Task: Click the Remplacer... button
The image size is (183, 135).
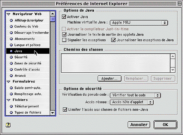Action: pyautogui.click(x=136, y=79)
